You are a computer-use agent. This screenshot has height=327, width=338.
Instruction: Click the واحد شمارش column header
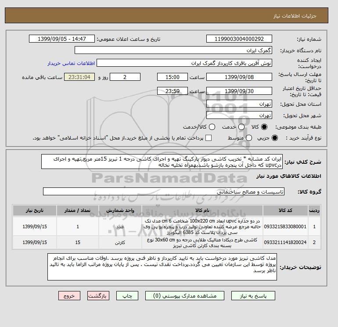pos(120,210)
